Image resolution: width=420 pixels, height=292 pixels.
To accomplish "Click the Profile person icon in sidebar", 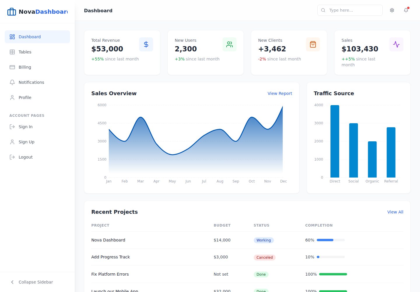I will pyautogui.click(x=12, y=98).
